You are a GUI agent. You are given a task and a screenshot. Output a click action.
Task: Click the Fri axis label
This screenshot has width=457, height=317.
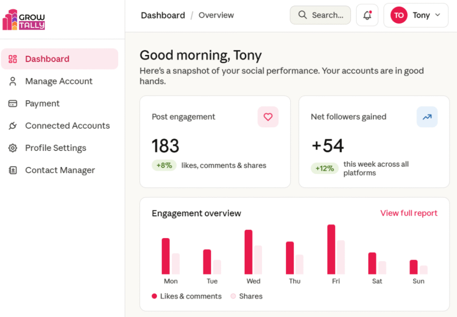point(336,281)
